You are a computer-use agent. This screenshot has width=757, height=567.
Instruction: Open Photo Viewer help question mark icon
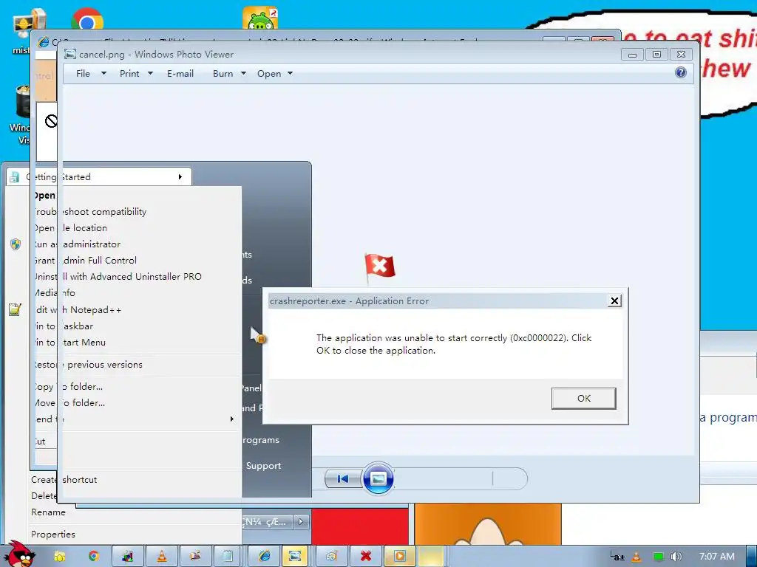pos(681,73)
